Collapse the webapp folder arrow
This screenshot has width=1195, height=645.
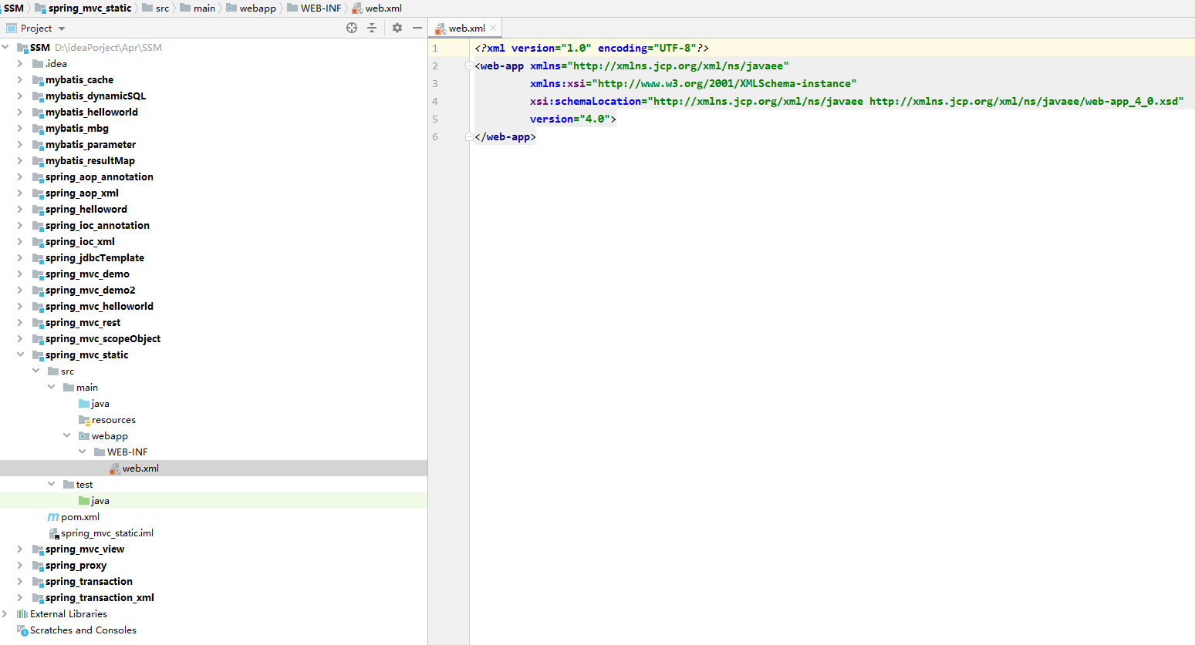click(66, 435)
